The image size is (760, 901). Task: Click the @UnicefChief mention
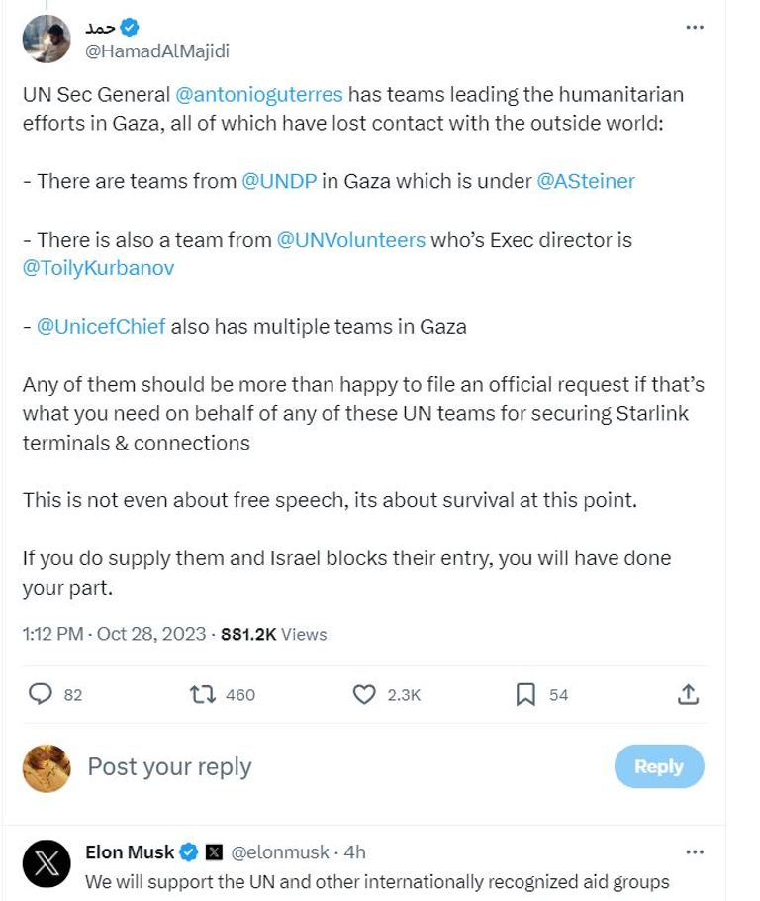pos(101,326)
